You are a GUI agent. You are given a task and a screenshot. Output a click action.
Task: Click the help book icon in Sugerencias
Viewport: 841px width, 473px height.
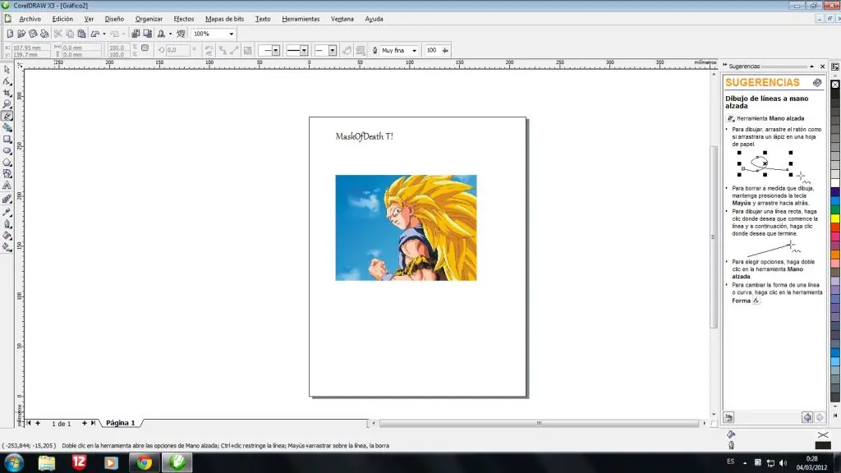pyautogui.click(x=817, y=83)
